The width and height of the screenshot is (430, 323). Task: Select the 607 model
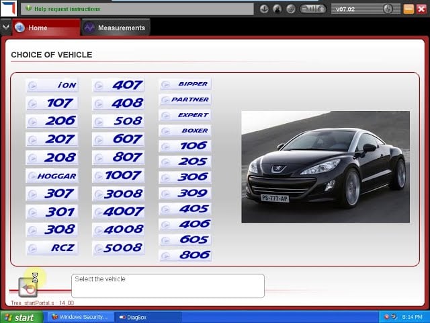pyautogui.click(x=118, y=139)
